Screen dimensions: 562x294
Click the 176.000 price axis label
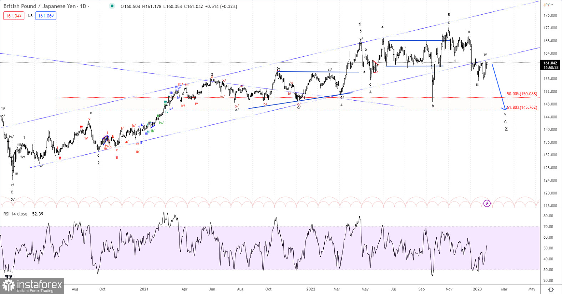click(x=550, y=15)
